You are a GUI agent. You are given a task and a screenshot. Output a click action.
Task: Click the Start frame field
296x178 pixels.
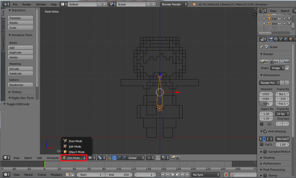pyautogui.click(x=90, y=175)
